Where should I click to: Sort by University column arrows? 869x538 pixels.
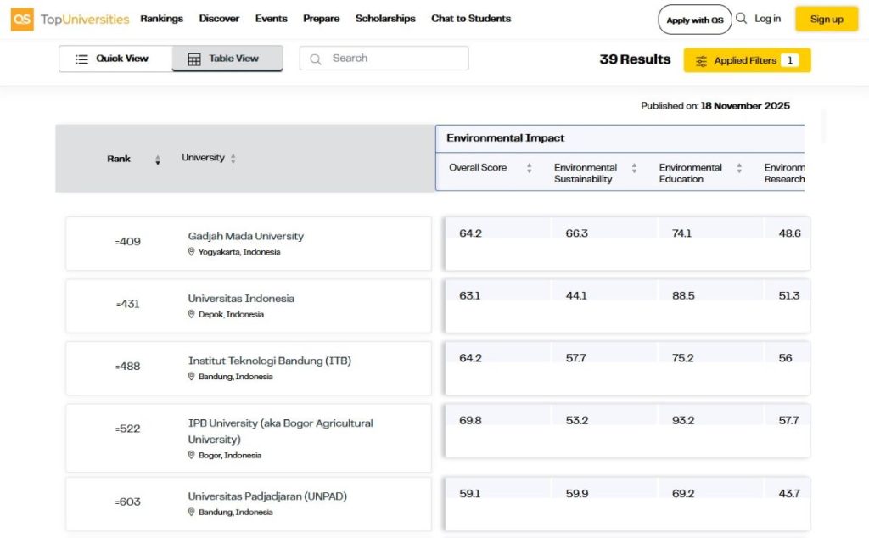(x=233, y=159)
